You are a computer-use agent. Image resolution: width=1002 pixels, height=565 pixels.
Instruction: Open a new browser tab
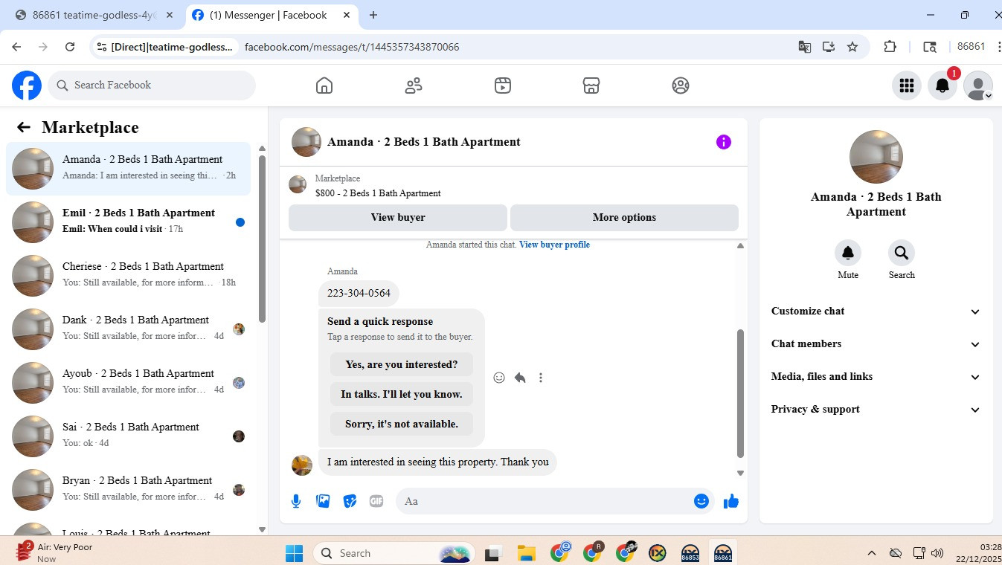(x=373, y=15)
